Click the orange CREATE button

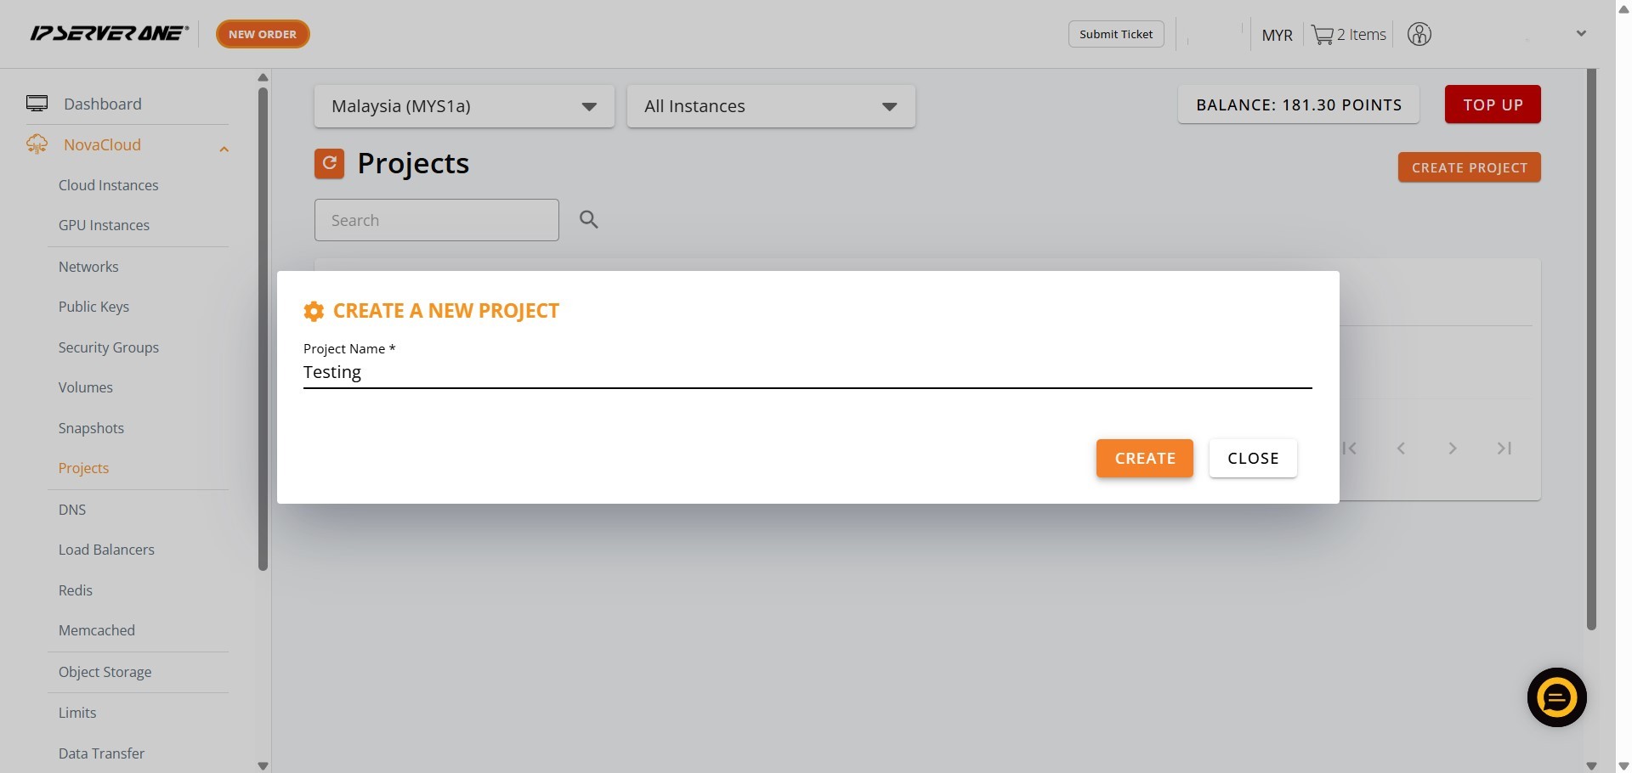pos(1144,459)
